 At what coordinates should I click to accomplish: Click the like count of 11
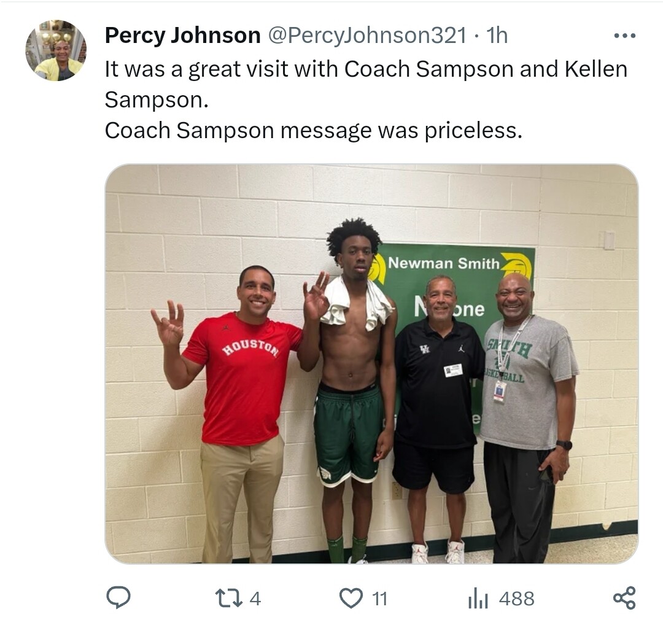(x=379, y=599)
